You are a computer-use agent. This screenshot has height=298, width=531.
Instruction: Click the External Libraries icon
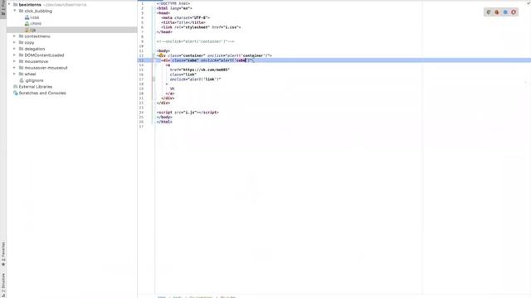[x=15, y=87]
